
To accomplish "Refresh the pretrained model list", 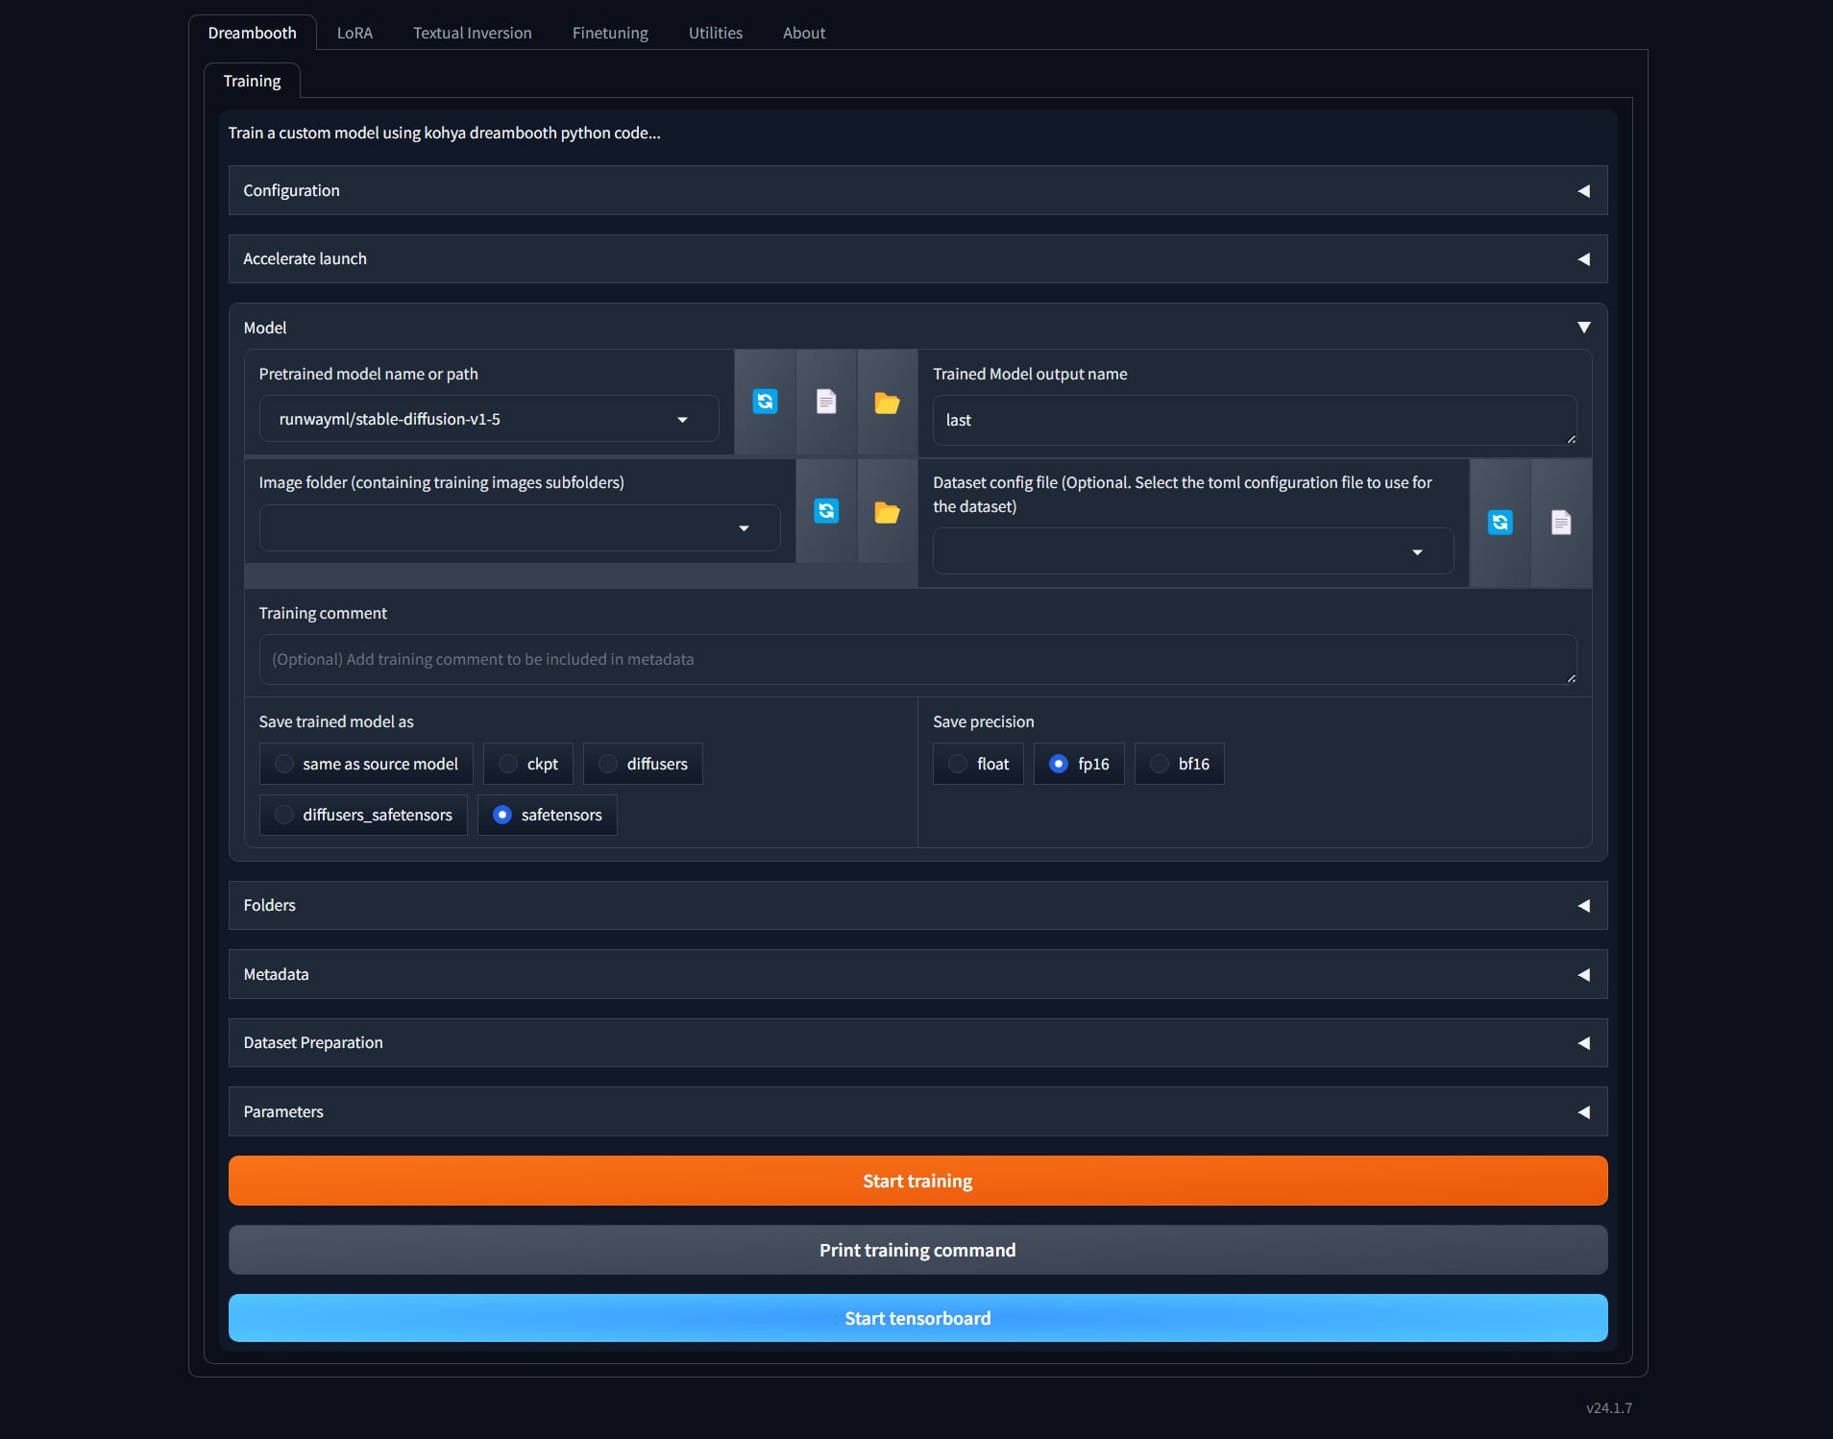I will pyautogui.click(x=765, y=402).
